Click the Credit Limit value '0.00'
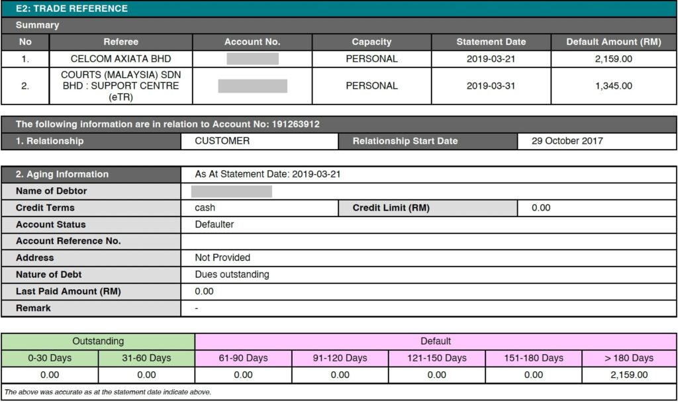Screen dimensions: 678x403 [541, 208]
